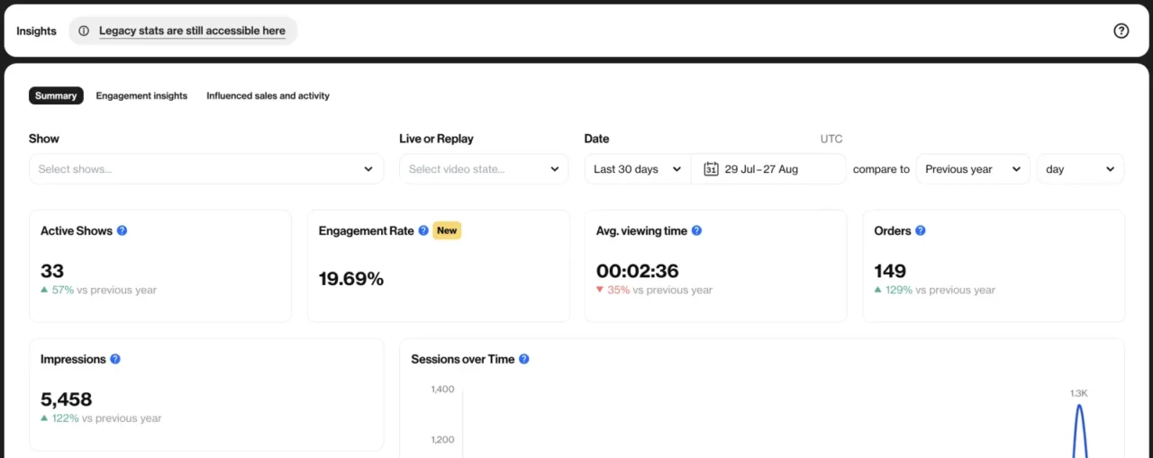Open the Influenced sales and activity tab
This screenshot has height=458, width=1153.
click(x=268, y=95)
